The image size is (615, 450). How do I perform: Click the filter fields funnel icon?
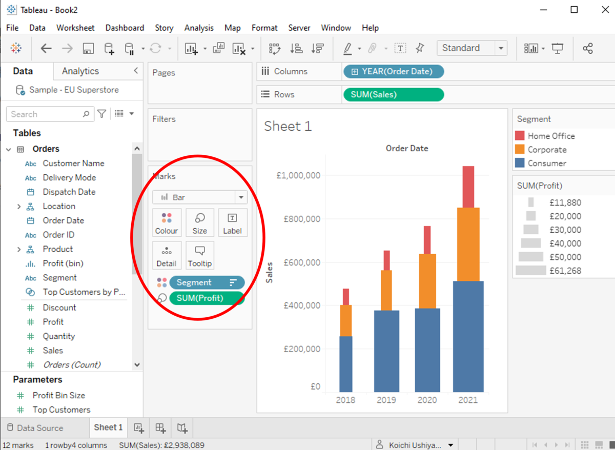[x=102, y=114]
